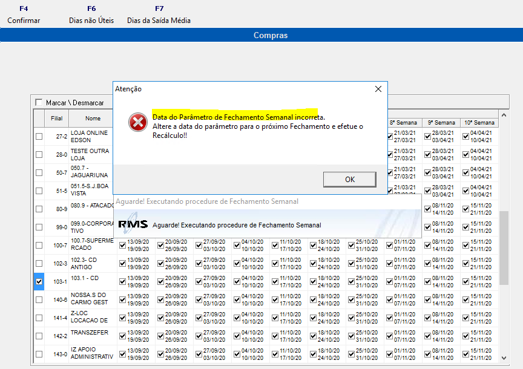Toggle the Marcar \ Desmarcar checkbox
Image resolution: width=523 pixels, height=369 pixels.
pos(39,102)
